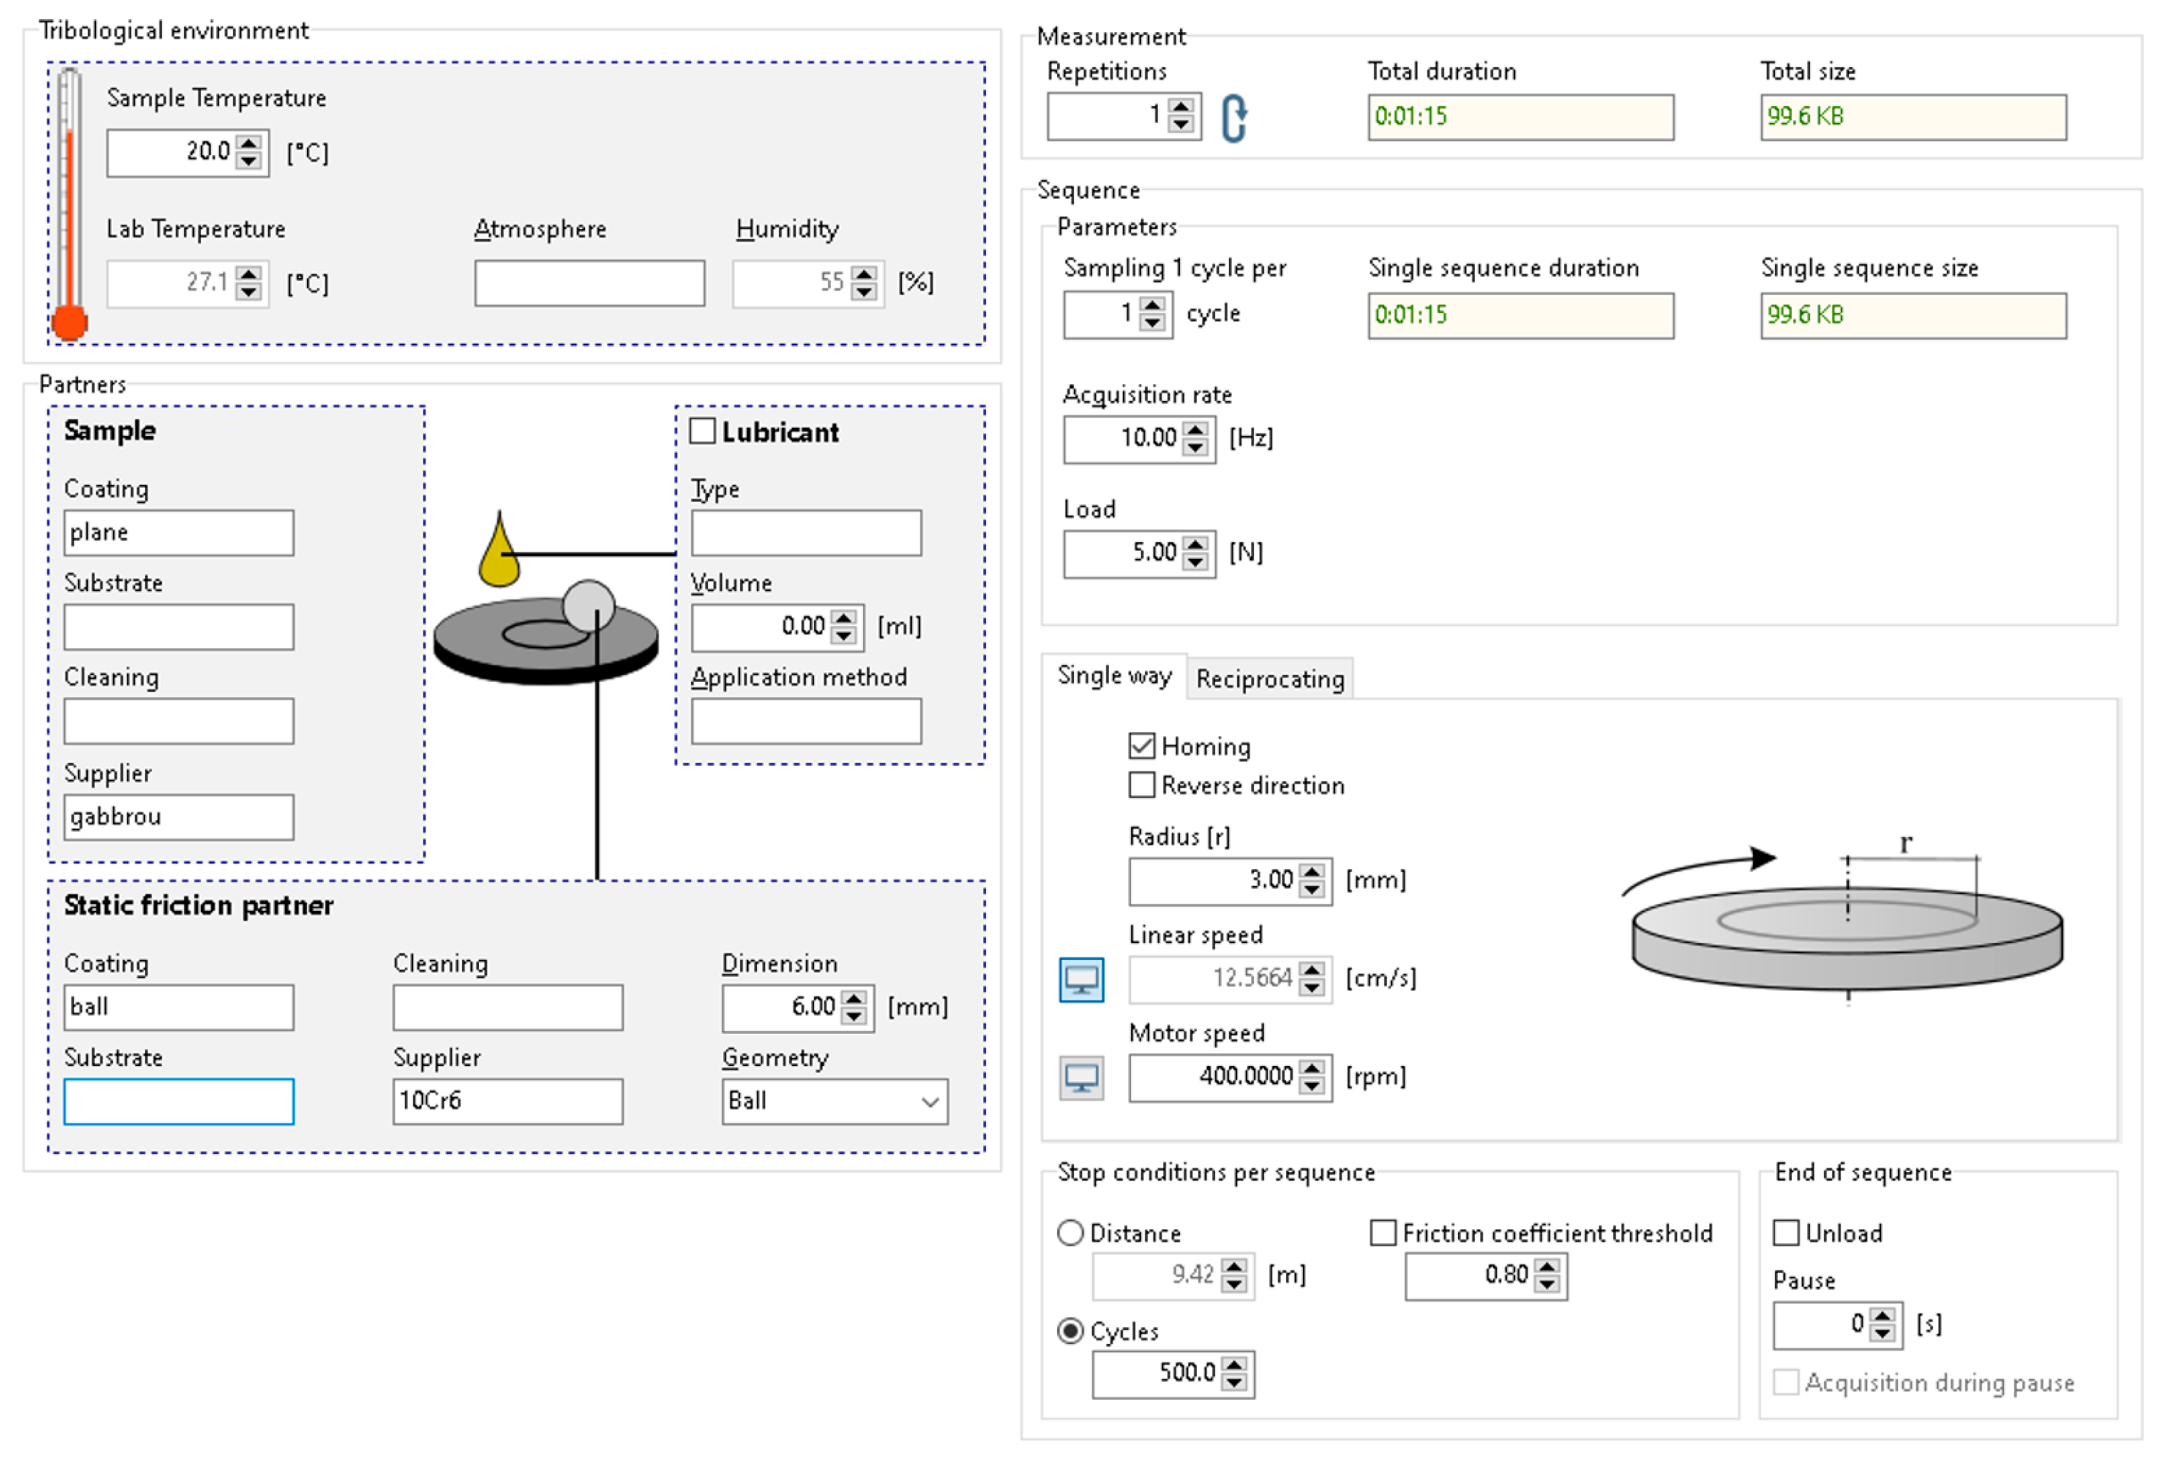Click the monitor icon beside Motor speed
This screenshot has height=1470, width=2166.
[1081, 1077]
